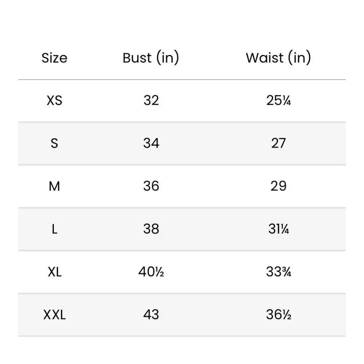Click the XS bust value 32
This screenshot has width=364, height=364.
coord(151,100)
